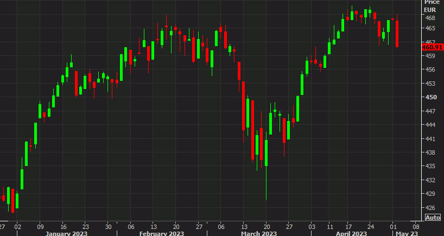Click the 447 price axis label
Viewport: 444px width, 236px height.
click(430, 112)
